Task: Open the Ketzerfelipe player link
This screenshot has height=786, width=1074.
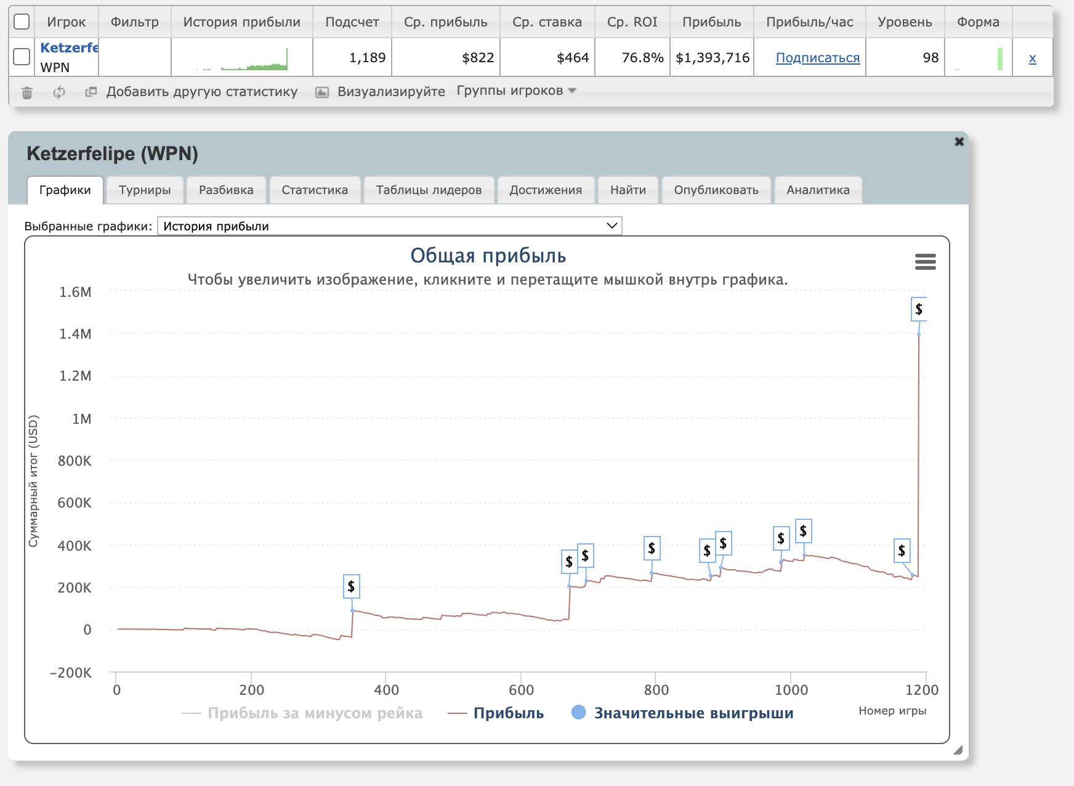Action: coord(69,47)
